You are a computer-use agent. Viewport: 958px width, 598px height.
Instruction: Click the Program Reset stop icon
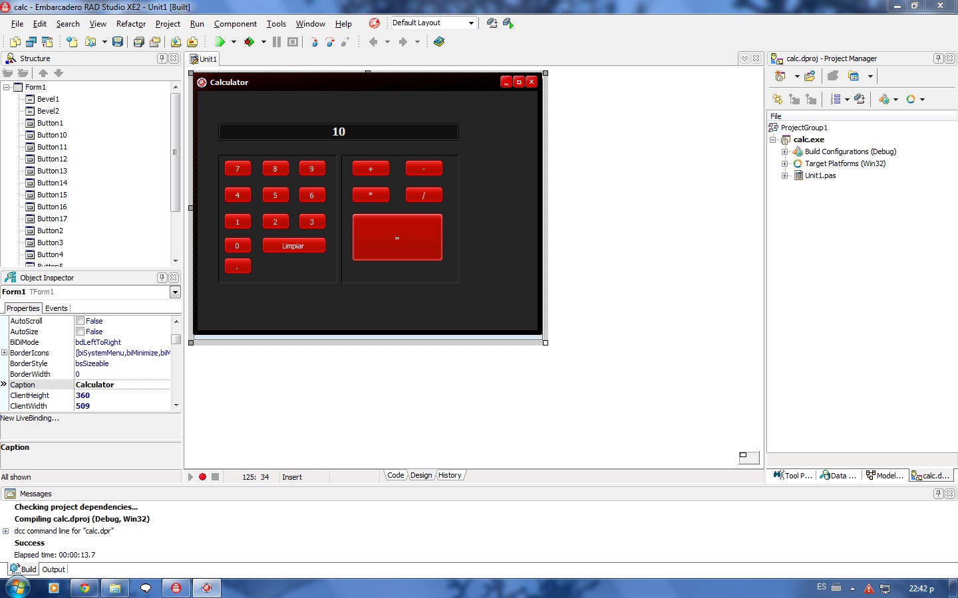293,42
